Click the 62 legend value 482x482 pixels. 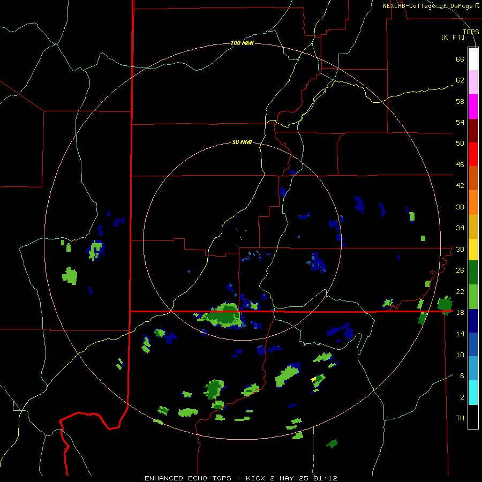pyautogui.click(x=460, y=80)
